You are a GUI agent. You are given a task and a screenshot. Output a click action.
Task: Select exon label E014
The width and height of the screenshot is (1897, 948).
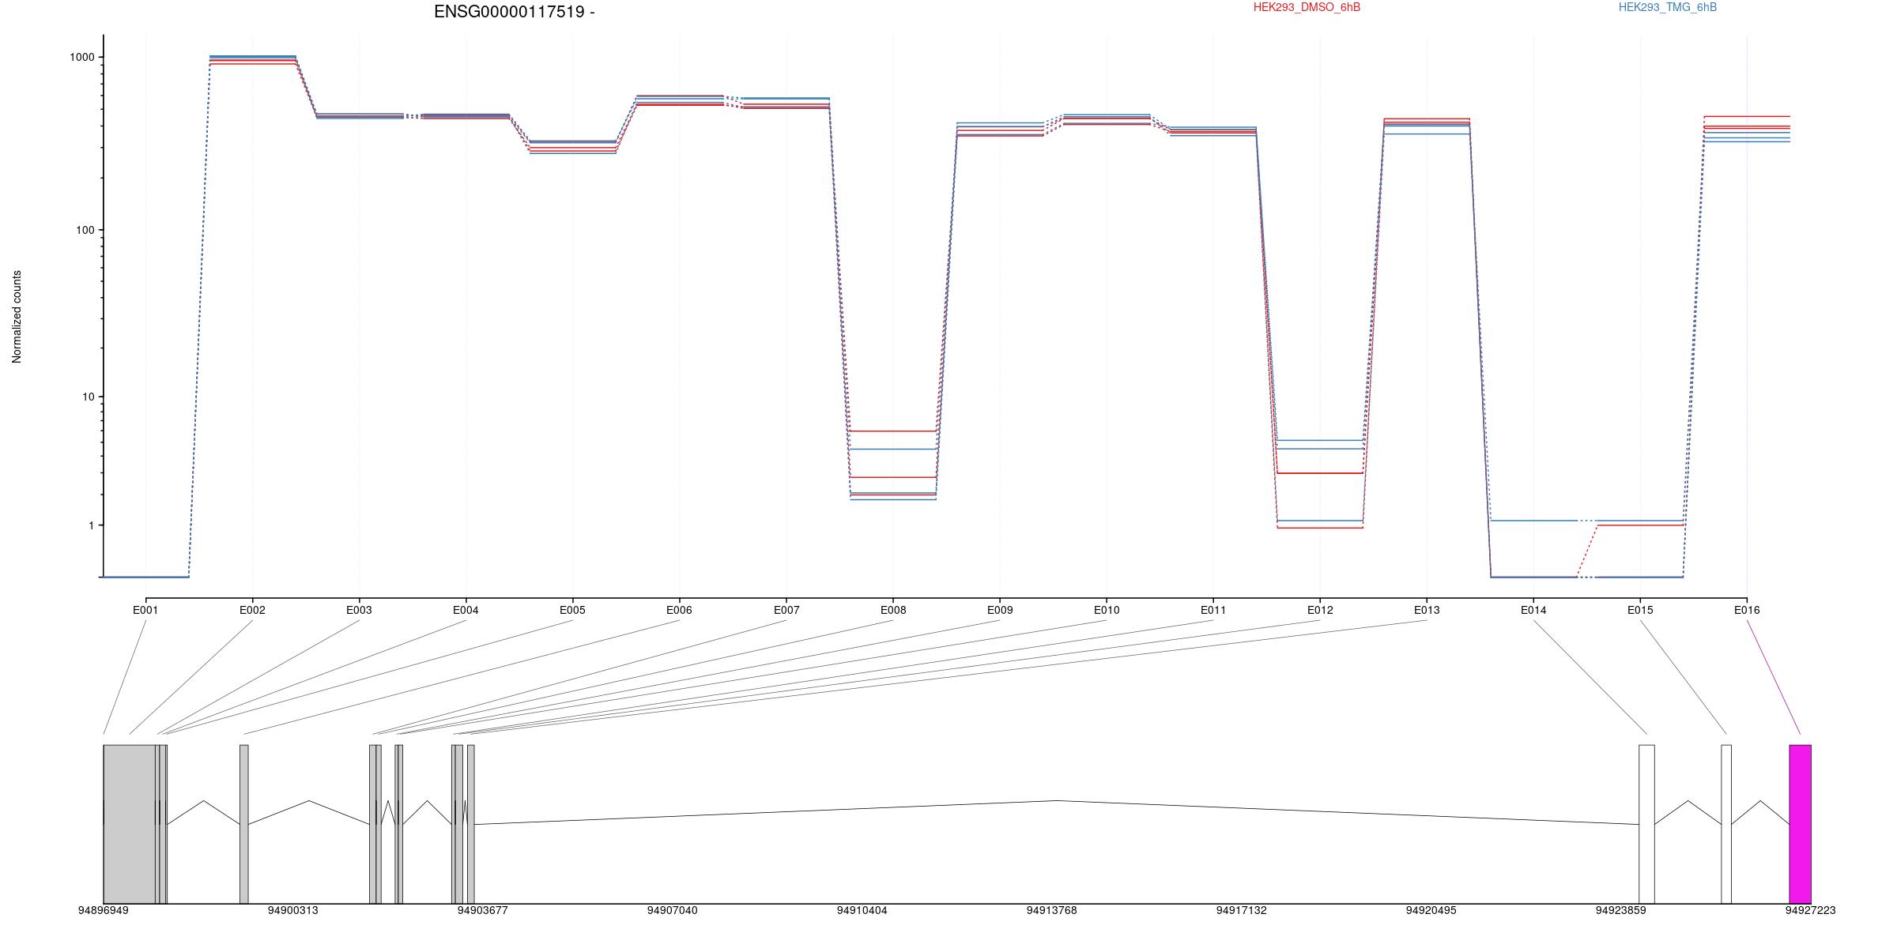[x=1533, y=610]
